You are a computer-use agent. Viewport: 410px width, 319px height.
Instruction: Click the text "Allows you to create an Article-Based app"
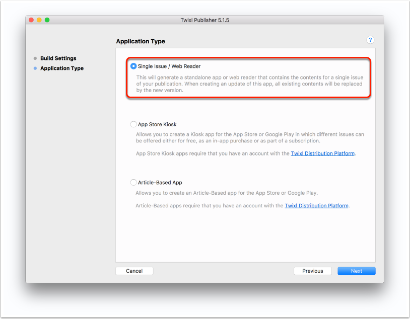pyautogui.click(x=227, y=193)
